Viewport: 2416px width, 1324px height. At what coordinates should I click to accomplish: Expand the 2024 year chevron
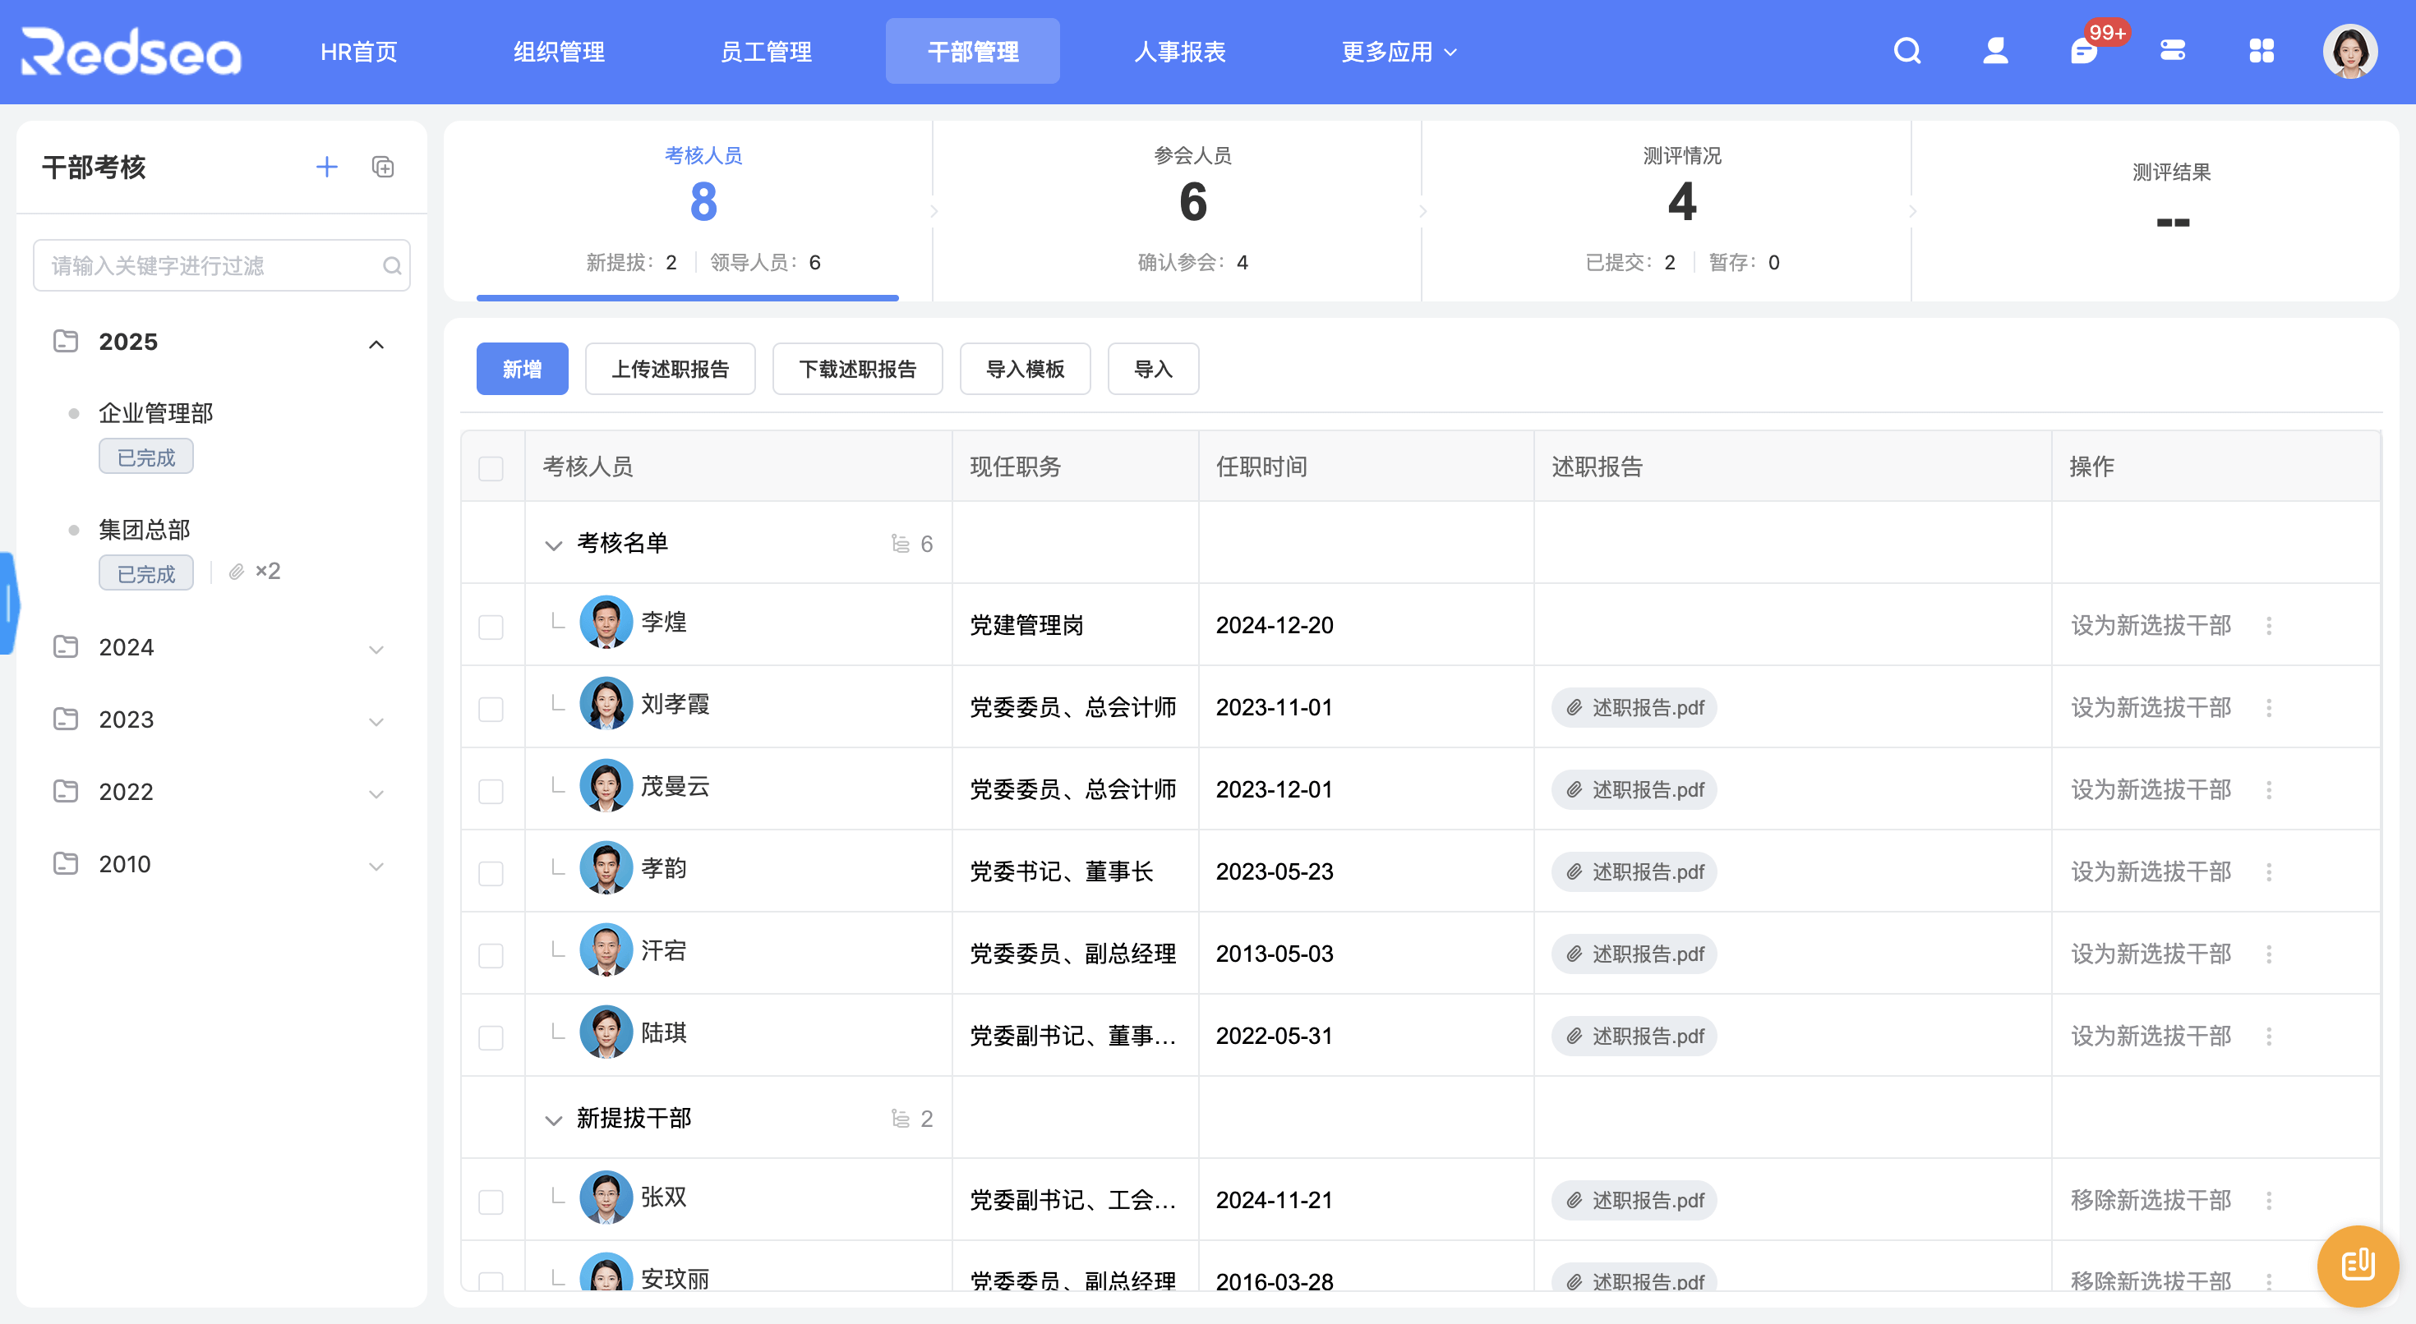point(376,649)
